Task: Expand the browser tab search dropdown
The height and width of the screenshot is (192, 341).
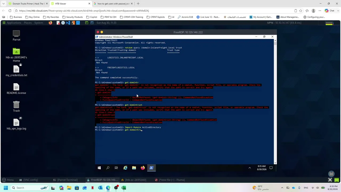Action: coord(3,4)
